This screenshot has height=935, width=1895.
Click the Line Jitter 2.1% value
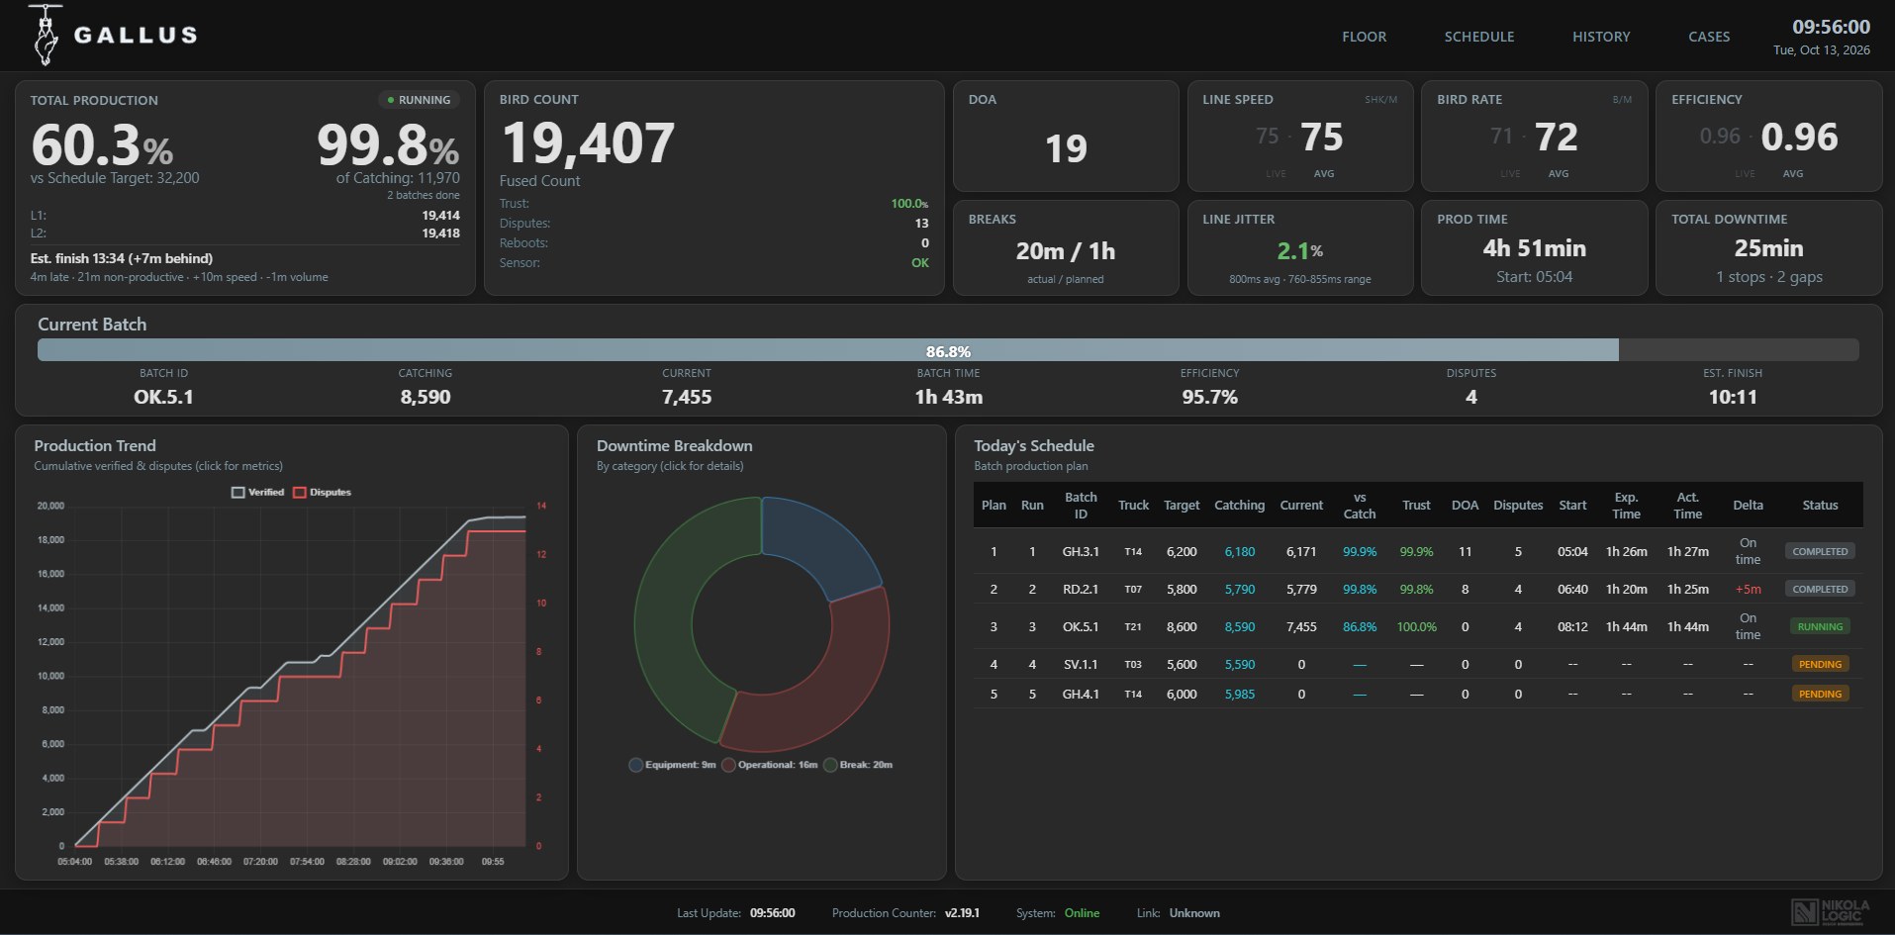point(1299,250)
